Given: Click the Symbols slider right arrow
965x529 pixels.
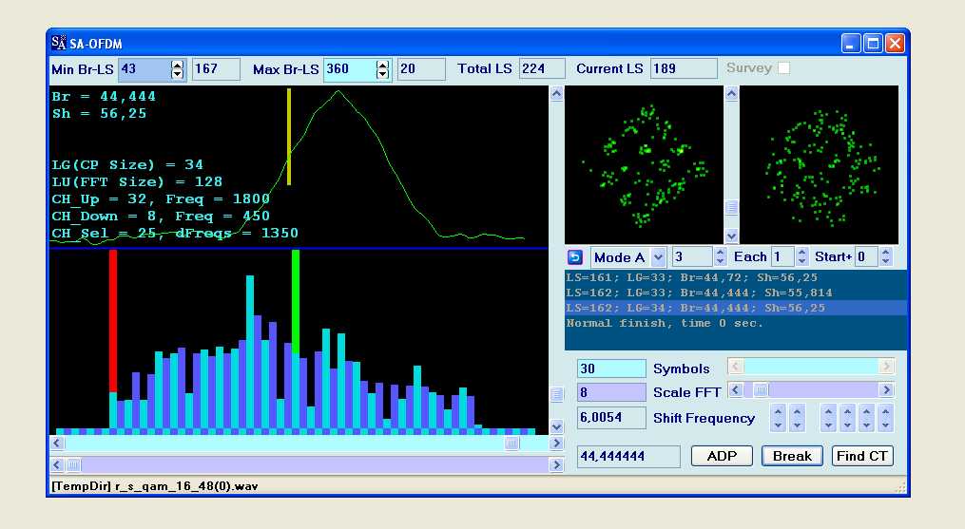Looking at the screenshot, I should (x=886, y=367).
